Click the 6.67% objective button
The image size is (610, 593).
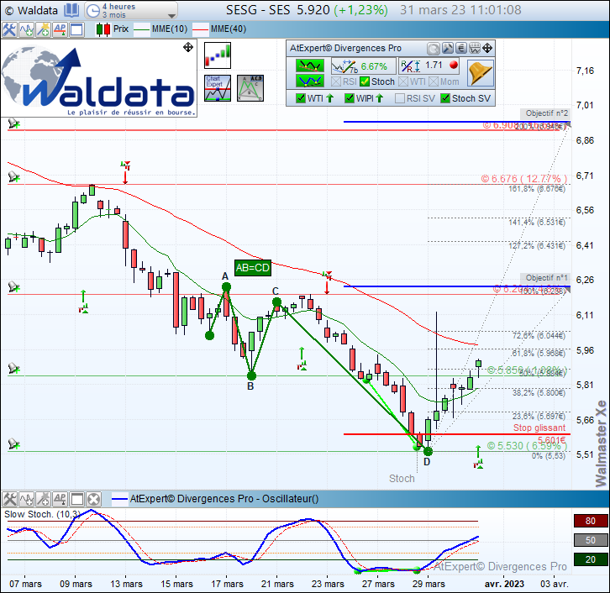tap(363, 66)
